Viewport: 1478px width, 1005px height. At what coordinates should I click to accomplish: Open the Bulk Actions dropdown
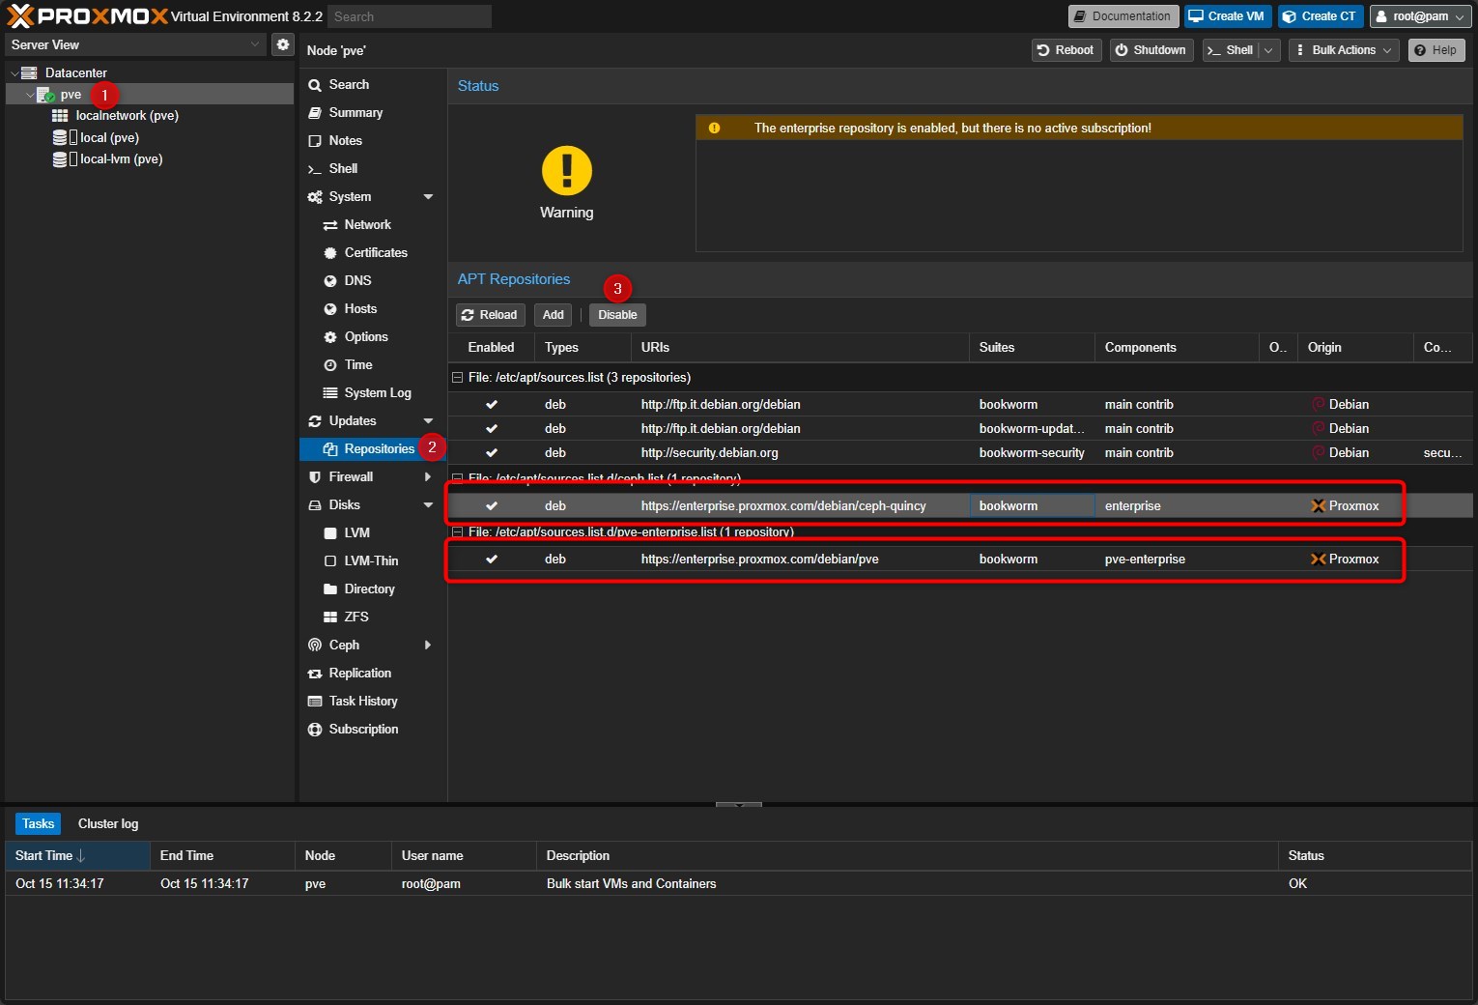coord(1344,50)
